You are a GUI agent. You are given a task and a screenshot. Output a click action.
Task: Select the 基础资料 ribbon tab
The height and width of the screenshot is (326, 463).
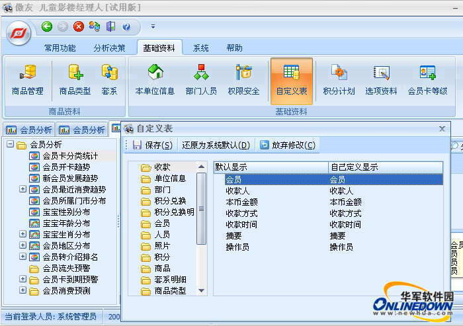pos(159,48)
